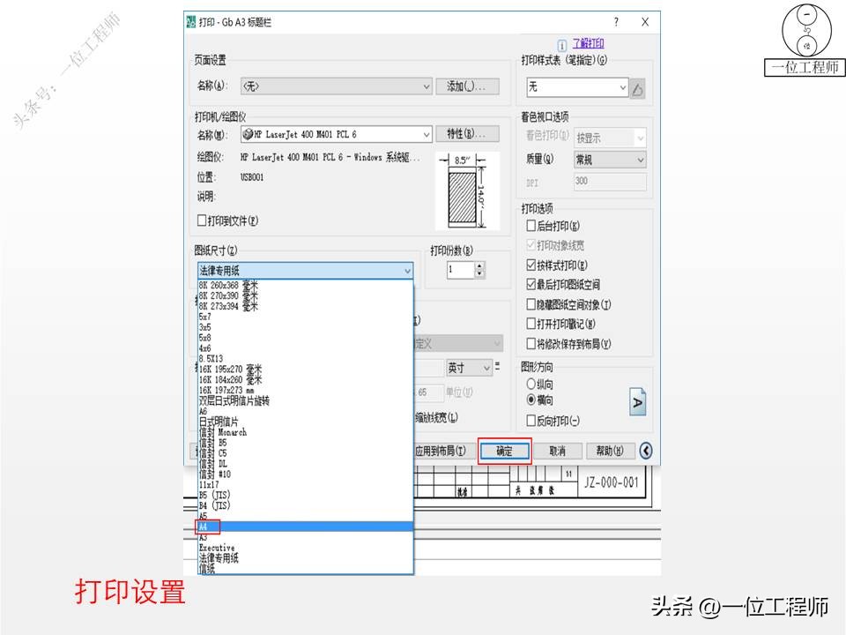Click the letter A orientation preview icon
This screenshot has height=635, width=846.
coord(637,401)
